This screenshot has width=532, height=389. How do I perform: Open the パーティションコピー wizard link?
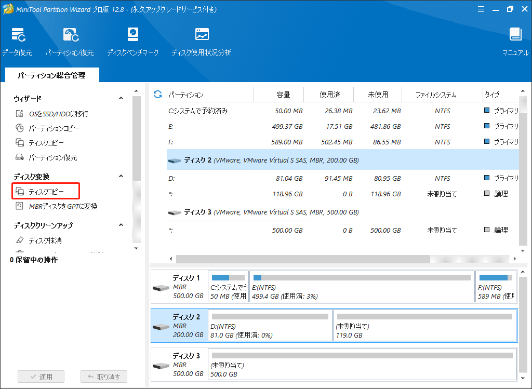(54, 128)
